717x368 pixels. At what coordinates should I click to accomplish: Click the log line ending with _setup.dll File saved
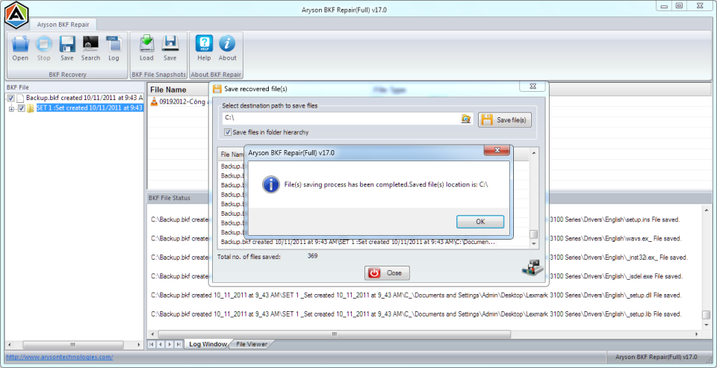click(x=416, y=295)
